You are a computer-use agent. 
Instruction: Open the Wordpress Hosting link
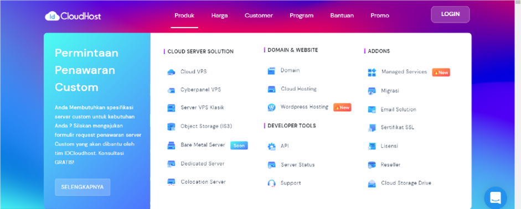click(305, 107)
